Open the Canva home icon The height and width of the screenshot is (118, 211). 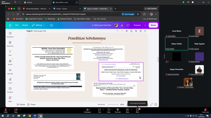tap(10, 25)
